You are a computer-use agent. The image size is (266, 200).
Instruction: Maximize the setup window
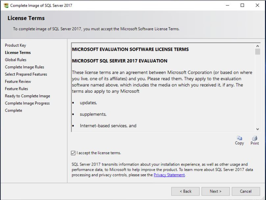[242, 5]
